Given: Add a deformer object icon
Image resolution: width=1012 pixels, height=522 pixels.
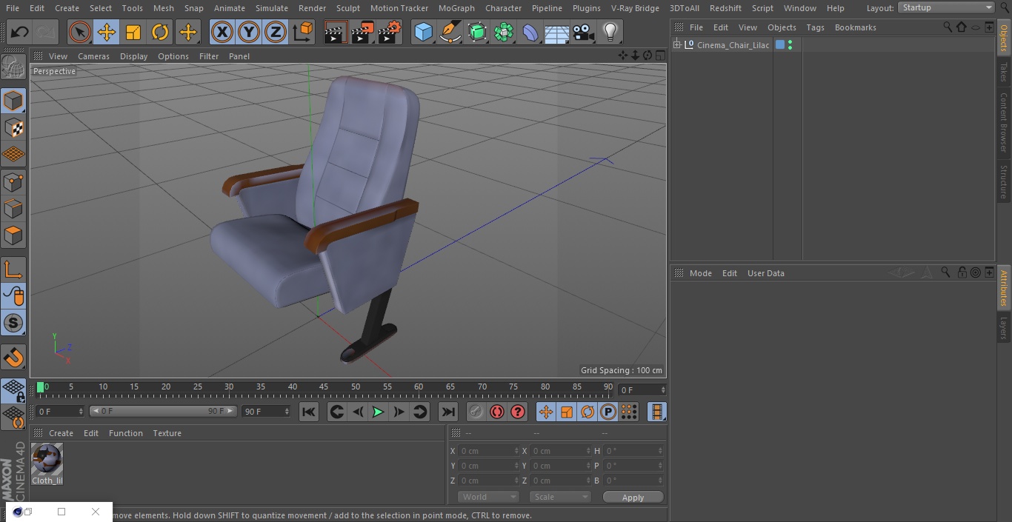Looking at the screenshot, I should point(530,32).
